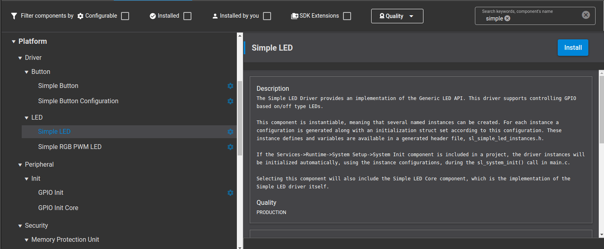
Task: Collapse the Peripheral tree node
Action: pos(20,165)
